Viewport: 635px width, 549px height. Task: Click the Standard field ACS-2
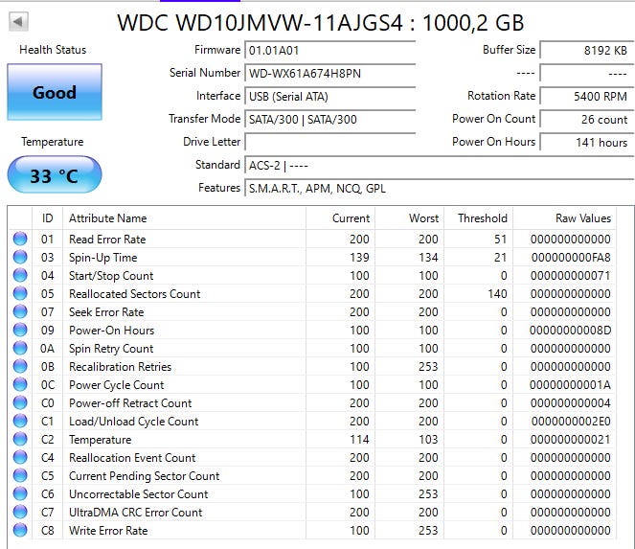440,166
